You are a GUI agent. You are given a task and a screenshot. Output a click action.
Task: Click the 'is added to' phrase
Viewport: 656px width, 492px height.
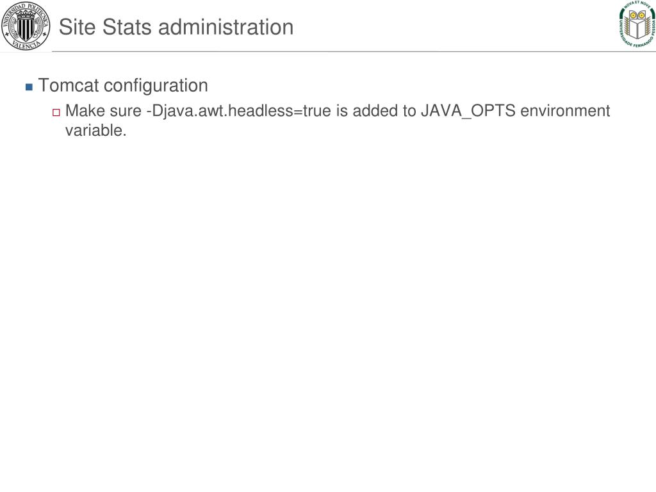coord(376,111)
